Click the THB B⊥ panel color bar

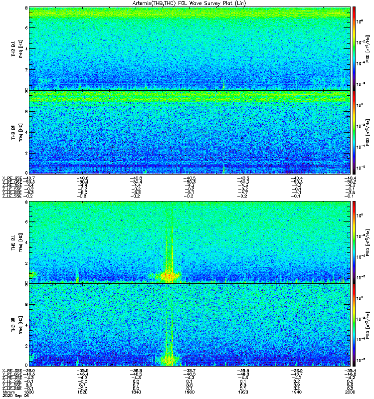(x=354, y=48)
